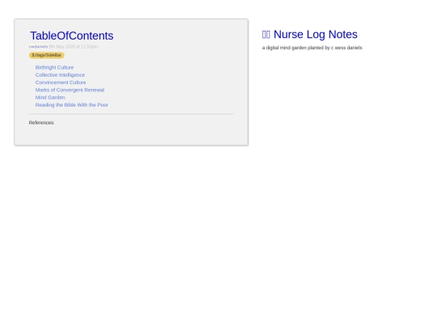Viewport: 436px width, 327px height.
Task: Open the Mind Garden link
Action: (x=50, y=98)
